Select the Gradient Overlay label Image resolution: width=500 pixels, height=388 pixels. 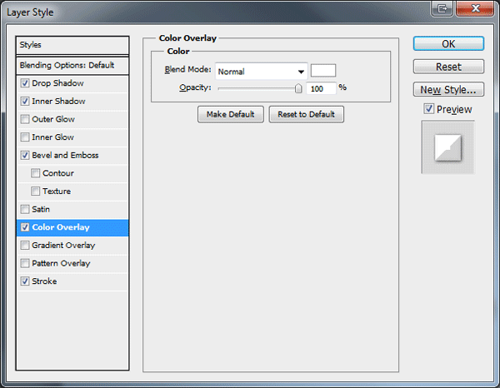click(x=63, y=246)
